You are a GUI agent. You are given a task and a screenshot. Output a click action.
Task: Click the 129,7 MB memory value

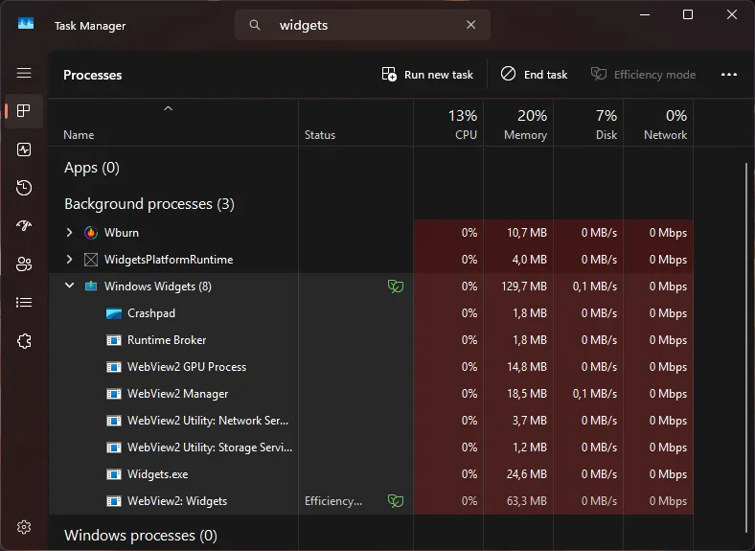[x=524, y=287]
